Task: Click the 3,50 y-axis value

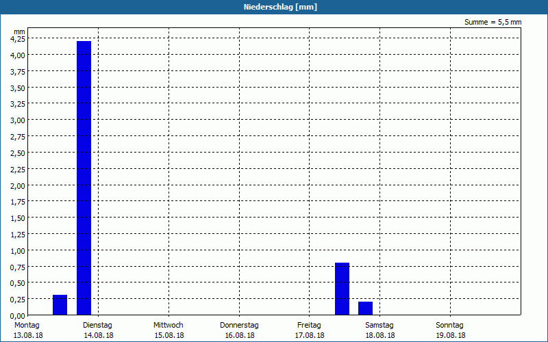Action: tap(18, 88)
